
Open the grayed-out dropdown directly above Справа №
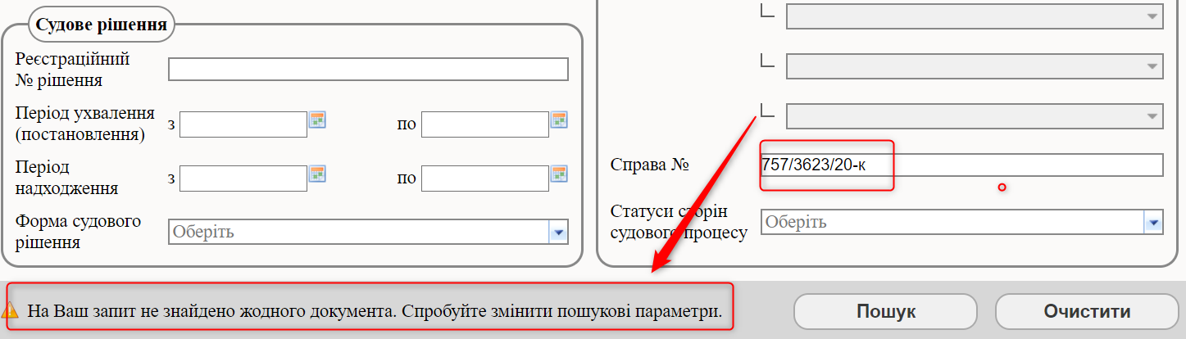(x=974, y=116)
